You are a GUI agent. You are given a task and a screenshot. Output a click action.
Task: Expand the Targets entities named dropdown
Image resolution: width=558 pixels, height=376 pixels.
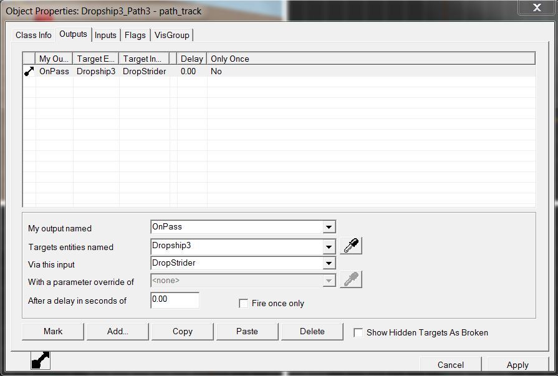click(329, 246)
